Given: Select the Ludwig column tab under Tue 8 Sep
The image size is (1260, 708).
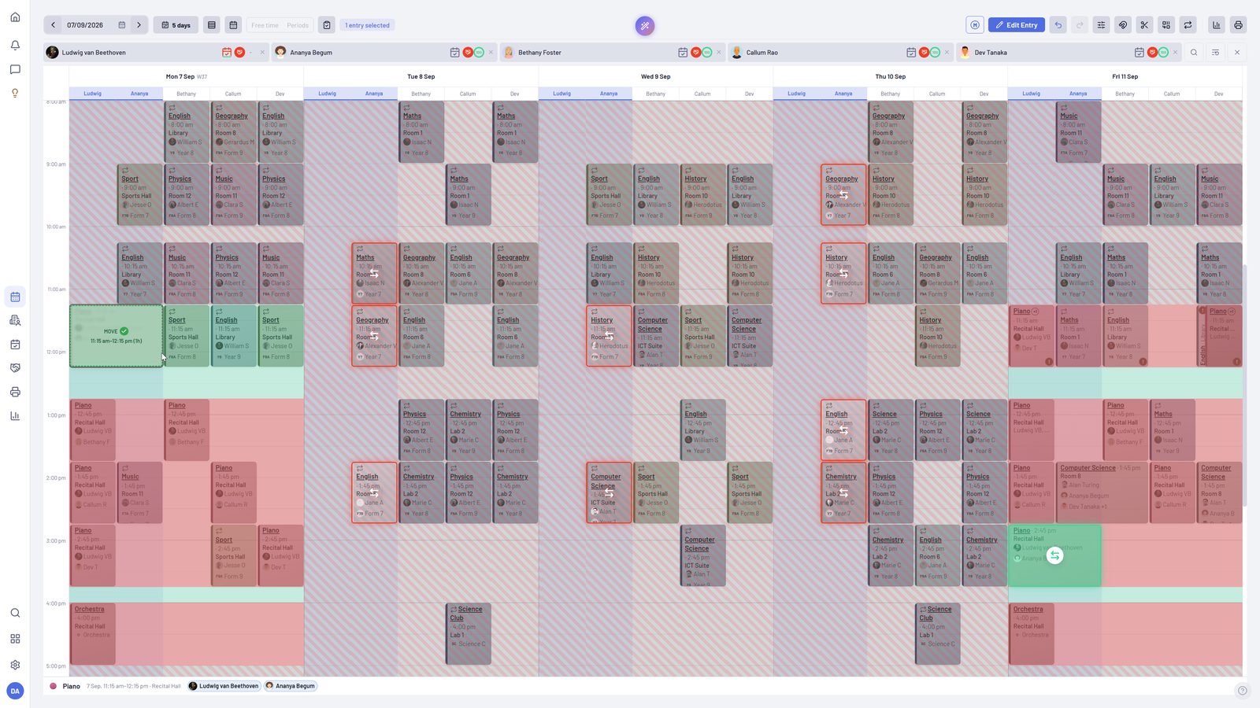Looking at the screenshot, I should click(x=328, y=94).
